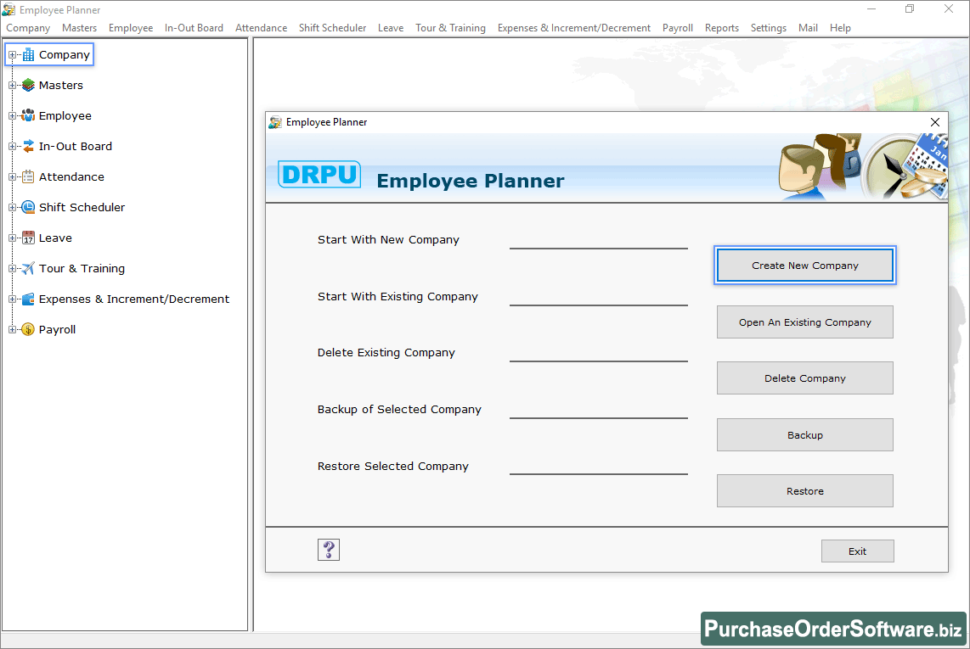Expand the In-Out Board tree node
The width and height of the screenshot is (970, 649).
click(12, 147)
